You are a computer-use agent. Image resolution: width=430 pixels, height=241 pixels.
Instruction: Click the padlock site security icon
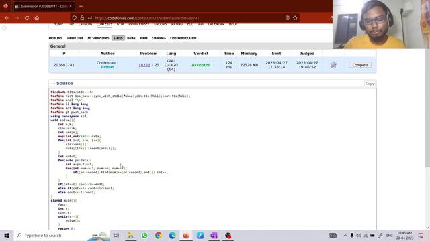pyautogui.click(x=82, y=18)
